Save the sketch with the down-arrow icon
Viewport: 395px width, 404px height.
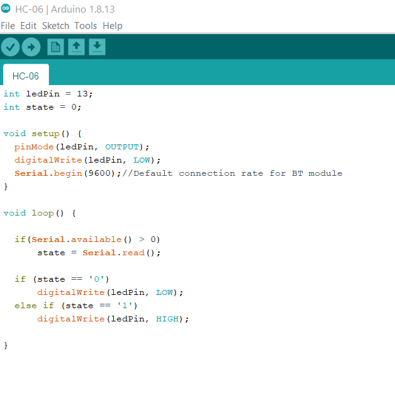point(97,47)
